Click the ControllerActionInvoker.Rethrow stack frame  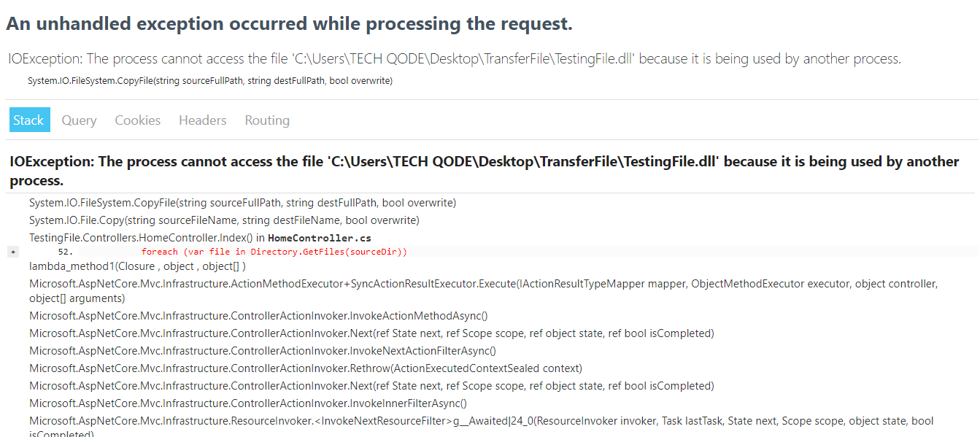[x=305, y=368]
